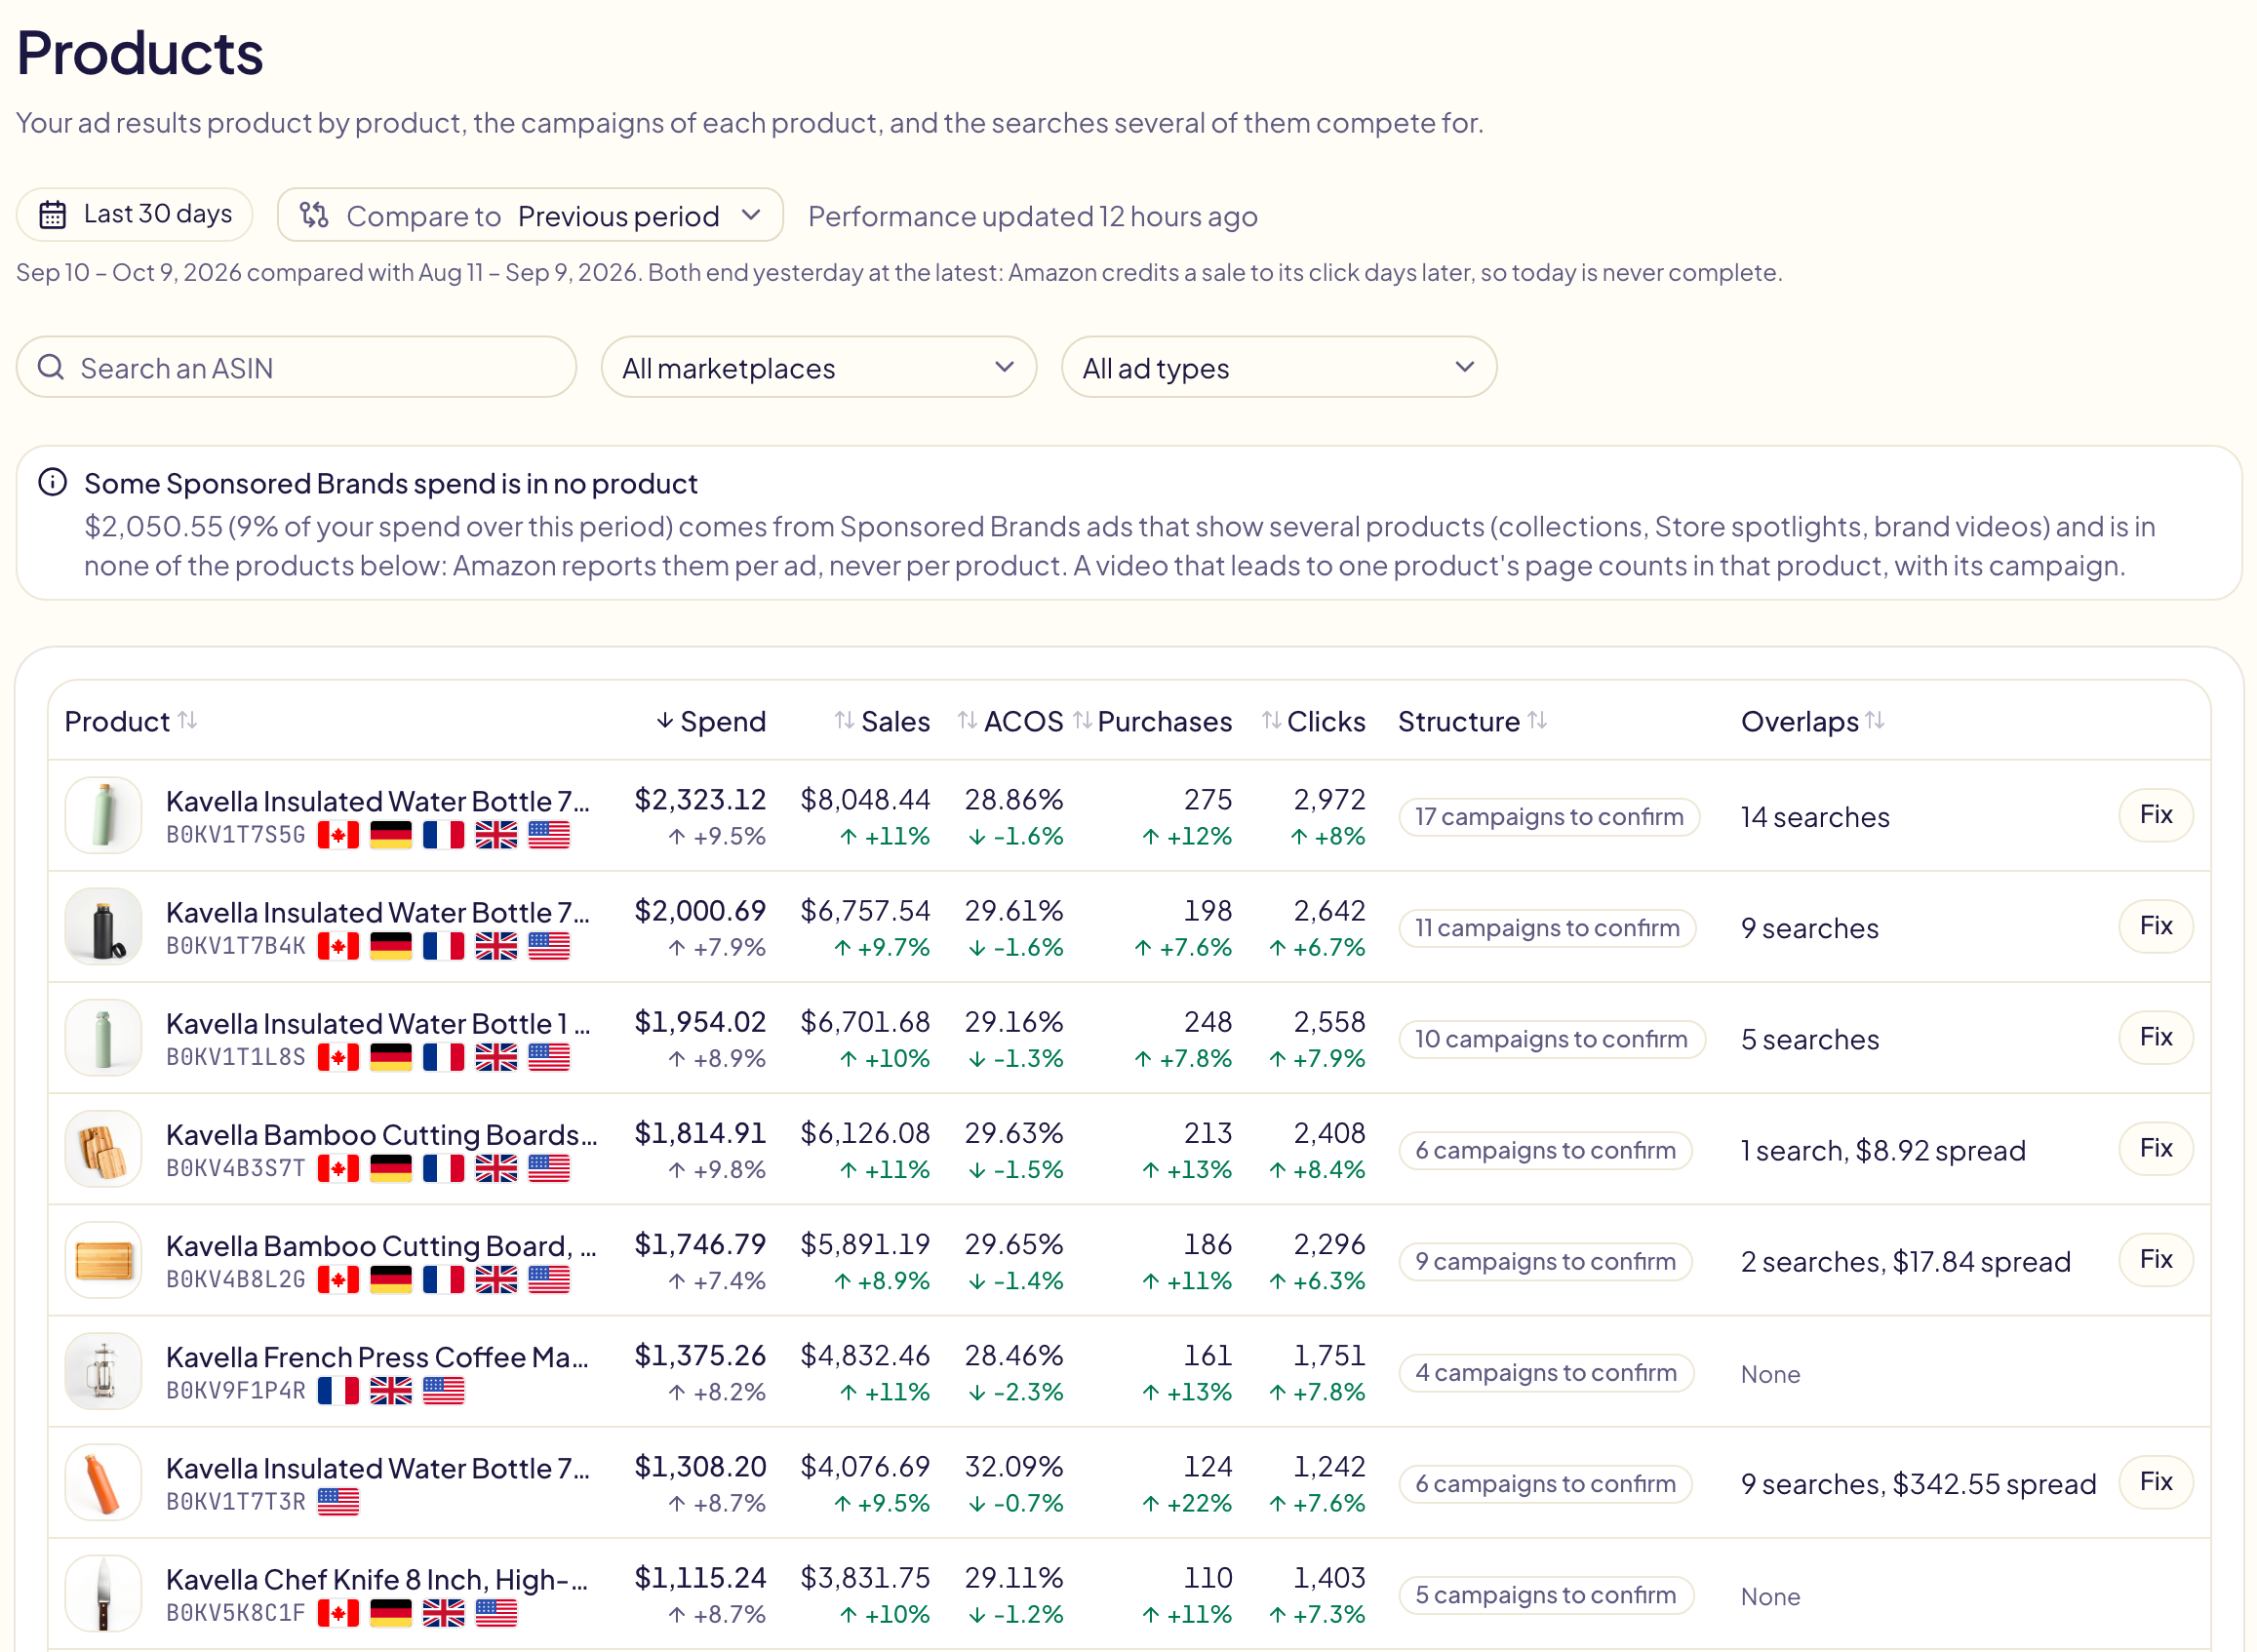Click the sort arrows next to Structure header
Screen dimensions: 2257x1652
[x=1538, y=720]
